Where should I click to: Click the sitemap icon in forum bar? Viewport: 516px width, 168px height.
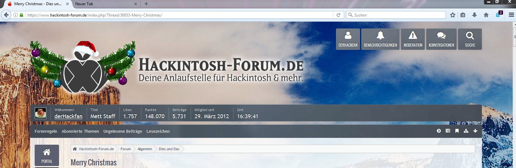click(x=466, y=131)
